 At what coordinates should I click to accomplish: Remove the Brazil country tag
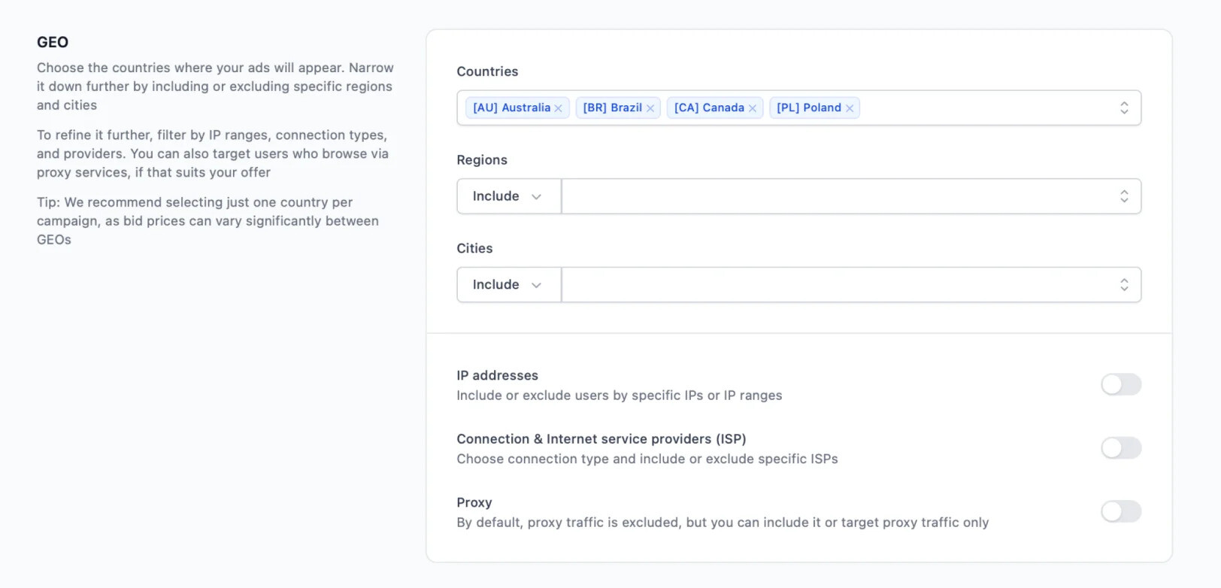[x=650, y=108]
